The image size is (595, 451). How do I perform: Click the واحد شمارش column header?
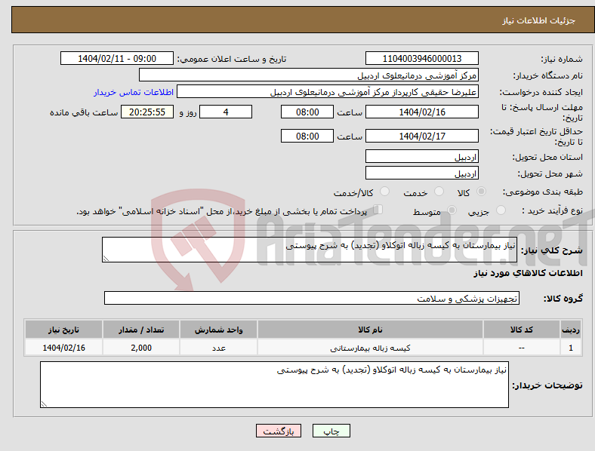(x=218, y=330)
